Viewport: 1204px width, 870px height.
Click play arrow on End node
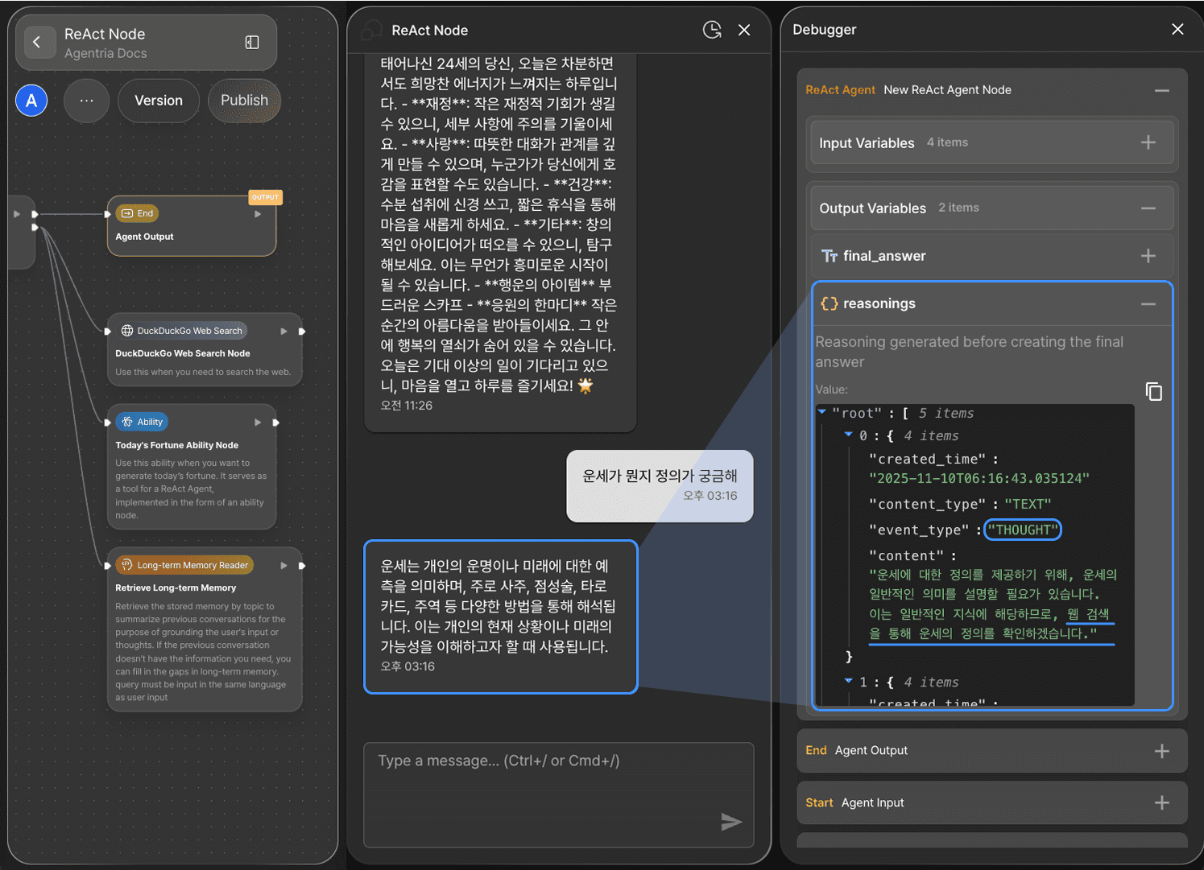click(258, 214)
